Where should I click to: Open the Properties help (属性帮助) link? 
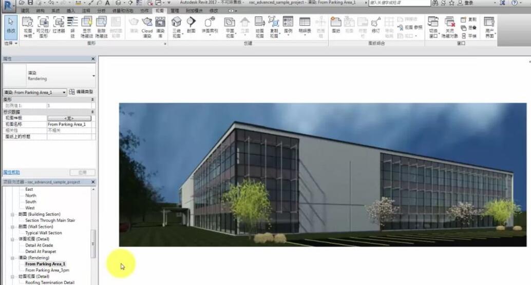(11, 172)
